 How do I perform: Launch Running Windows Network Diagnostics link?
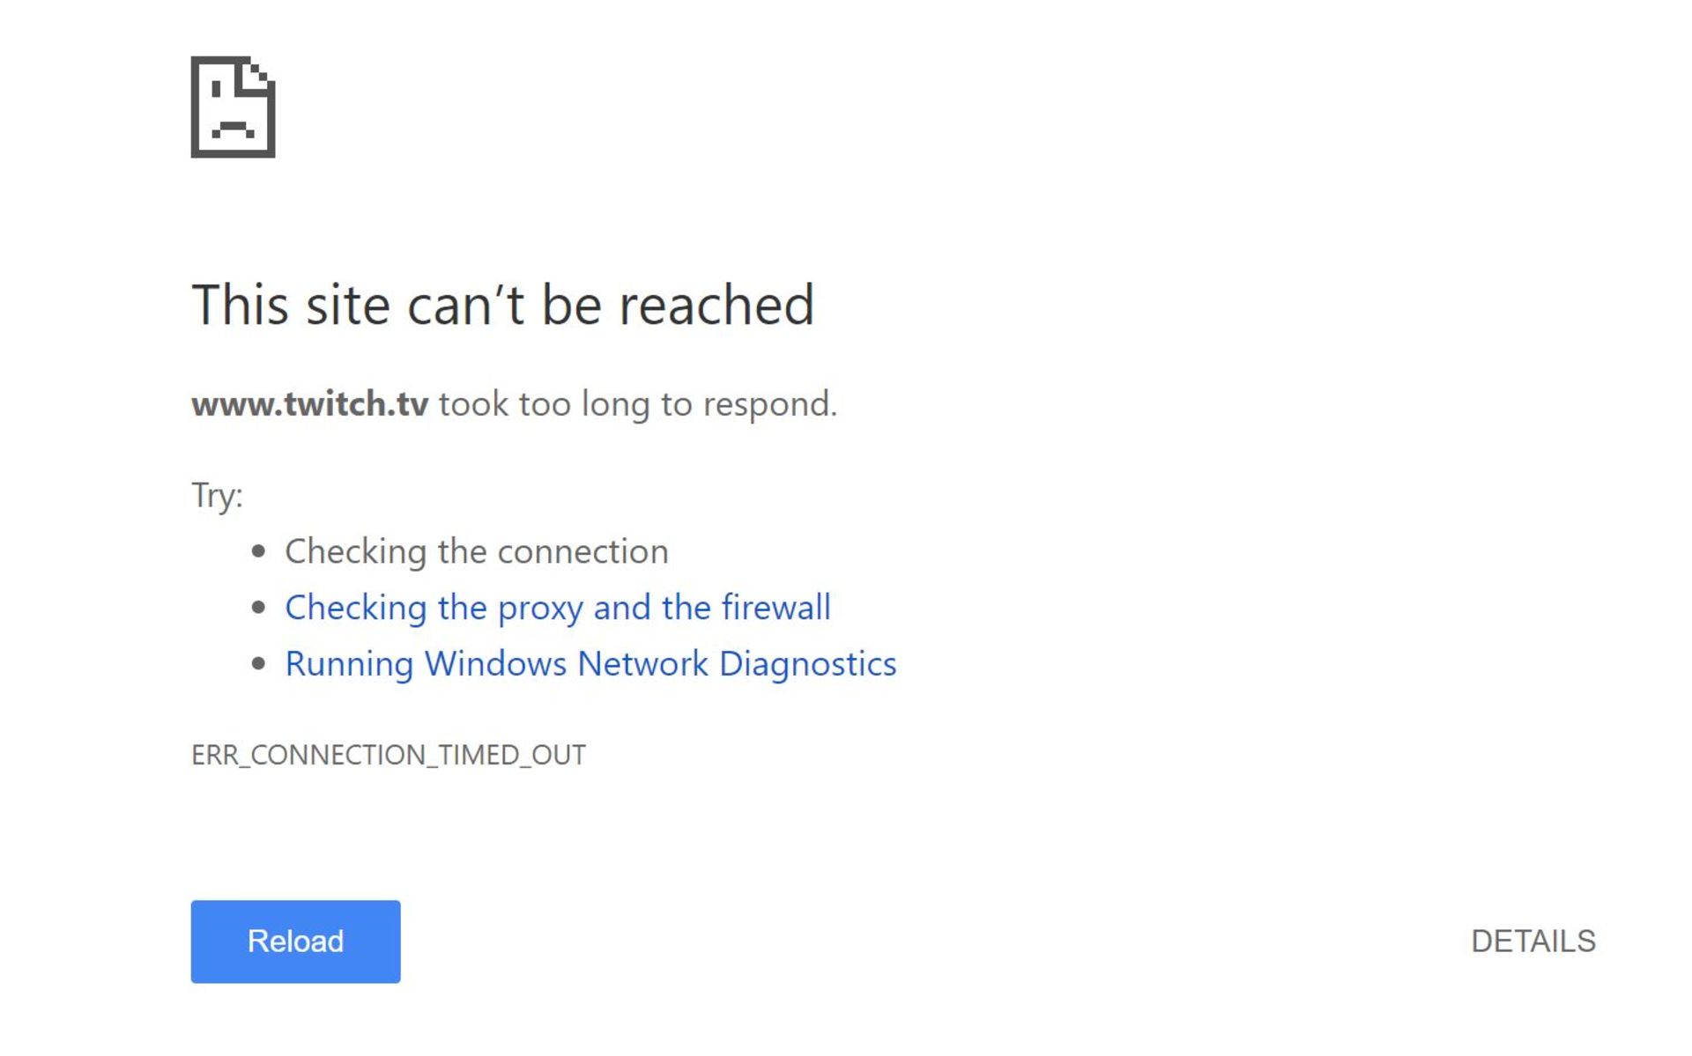point(590,664)
